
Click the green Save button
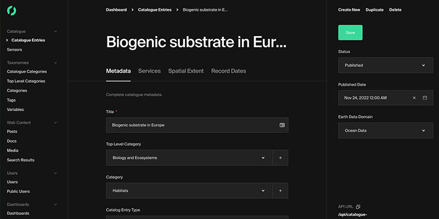coord(350,33)
